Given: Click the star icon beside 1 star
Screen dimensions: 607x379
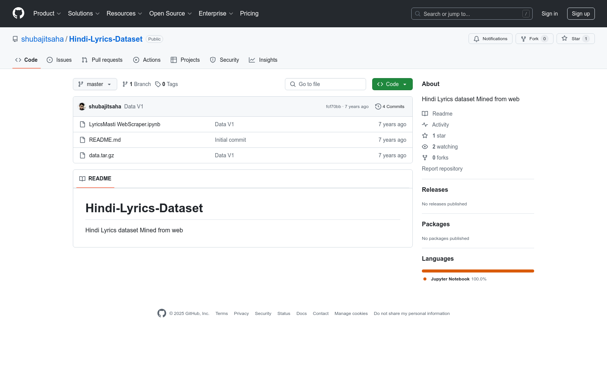Looking at the screenshot, I should coord(425,136).
